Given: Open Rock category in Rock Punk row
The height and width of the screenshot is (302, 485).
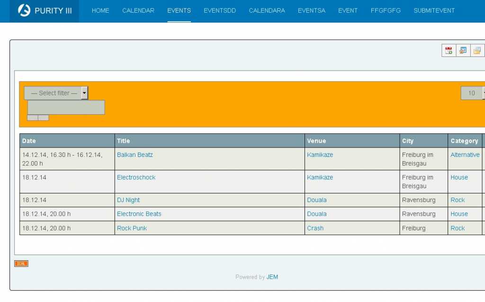Looking at the screenshot, I should (458, 229).
